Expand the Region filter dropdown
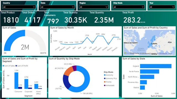 tap(93, 7)
